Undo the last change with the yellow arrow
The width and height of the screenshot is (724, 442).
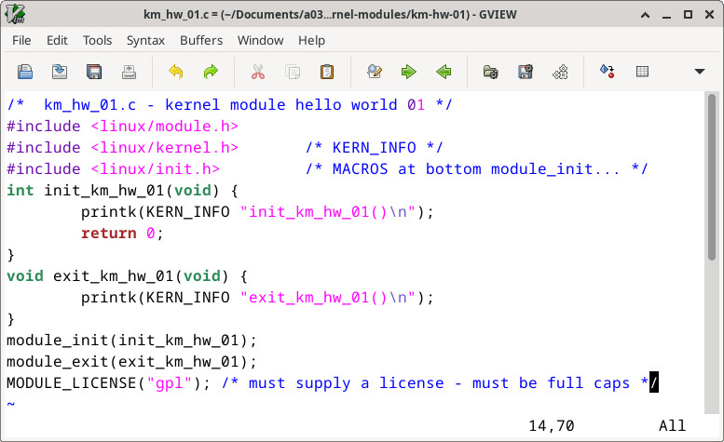(x=175, y=72)
